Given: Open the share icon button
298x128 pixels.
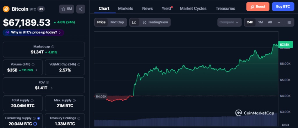Looking at the screenshot, I should point(81,9).
